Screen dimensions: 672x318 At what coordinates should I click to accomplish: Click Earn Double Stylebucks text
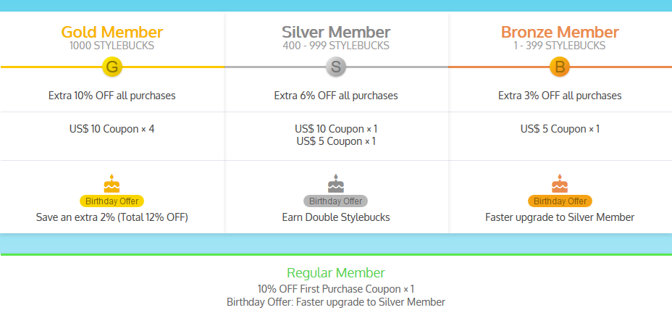[336, 217]
